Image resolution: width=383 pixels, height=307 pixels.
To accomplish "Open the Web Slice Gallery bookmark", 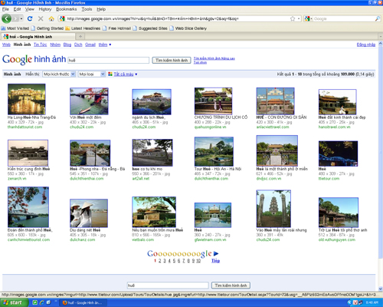I will tap(188, 28).
